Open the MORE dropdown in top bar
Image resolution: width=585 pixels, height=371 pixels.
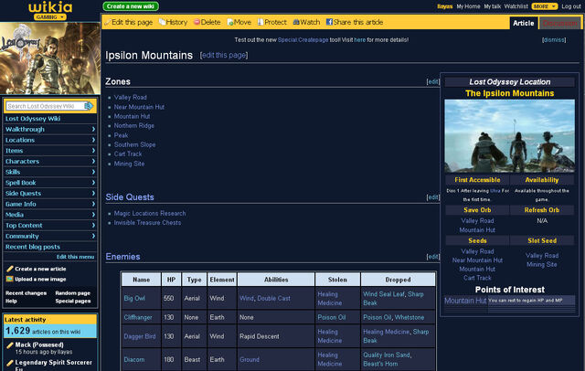click(545, 6)
